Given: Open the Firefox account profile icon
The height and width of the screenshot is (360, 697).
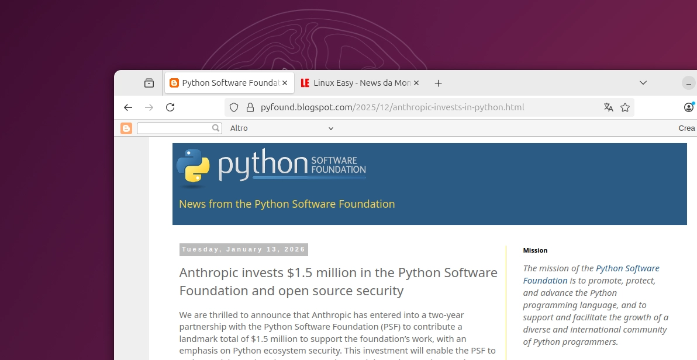Looking at the screenshot, I should (689, 107).
